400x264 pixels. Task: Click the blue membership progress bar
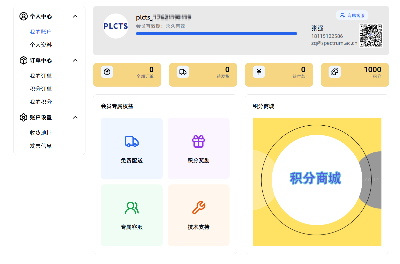[x=216, y=34]
